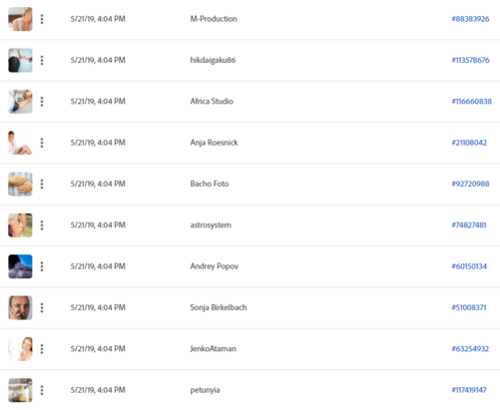Follow the #21108042 asset link
The image size is (500, 410).
coord(469,143)
